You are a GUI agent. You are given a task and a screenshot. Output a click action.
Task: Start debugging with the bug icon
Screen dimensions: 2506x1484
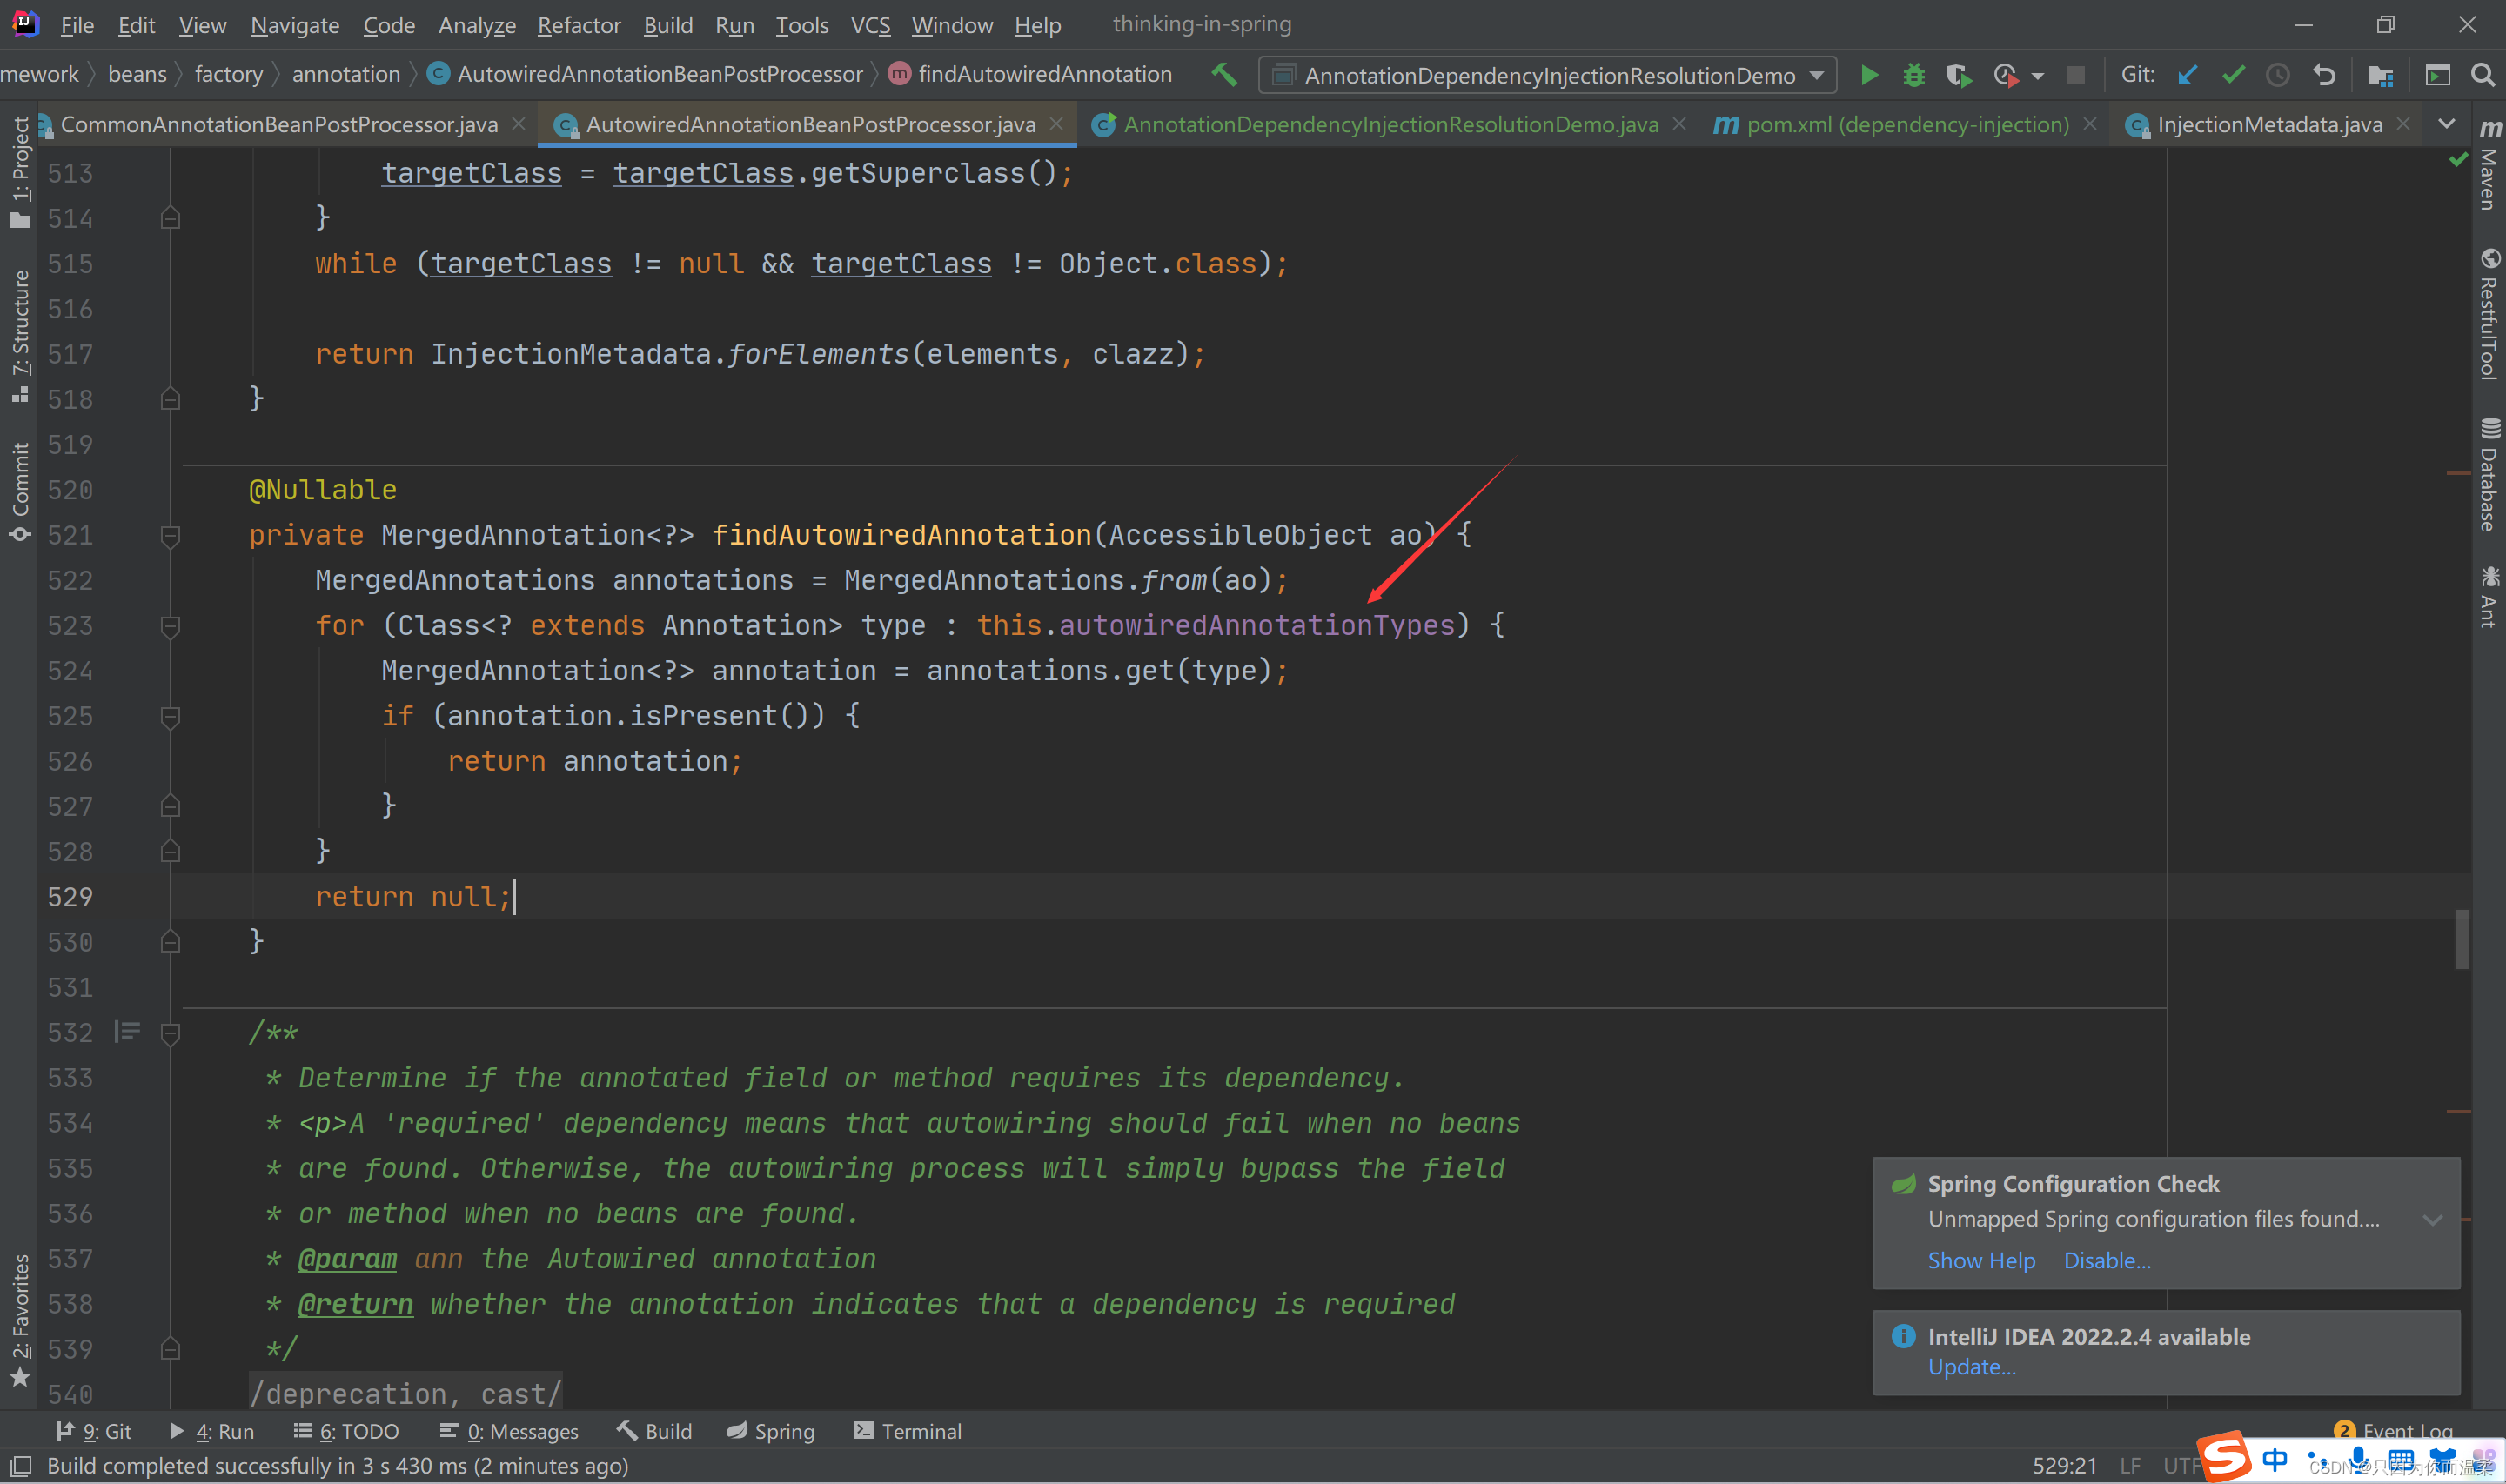coord(1913,75)
